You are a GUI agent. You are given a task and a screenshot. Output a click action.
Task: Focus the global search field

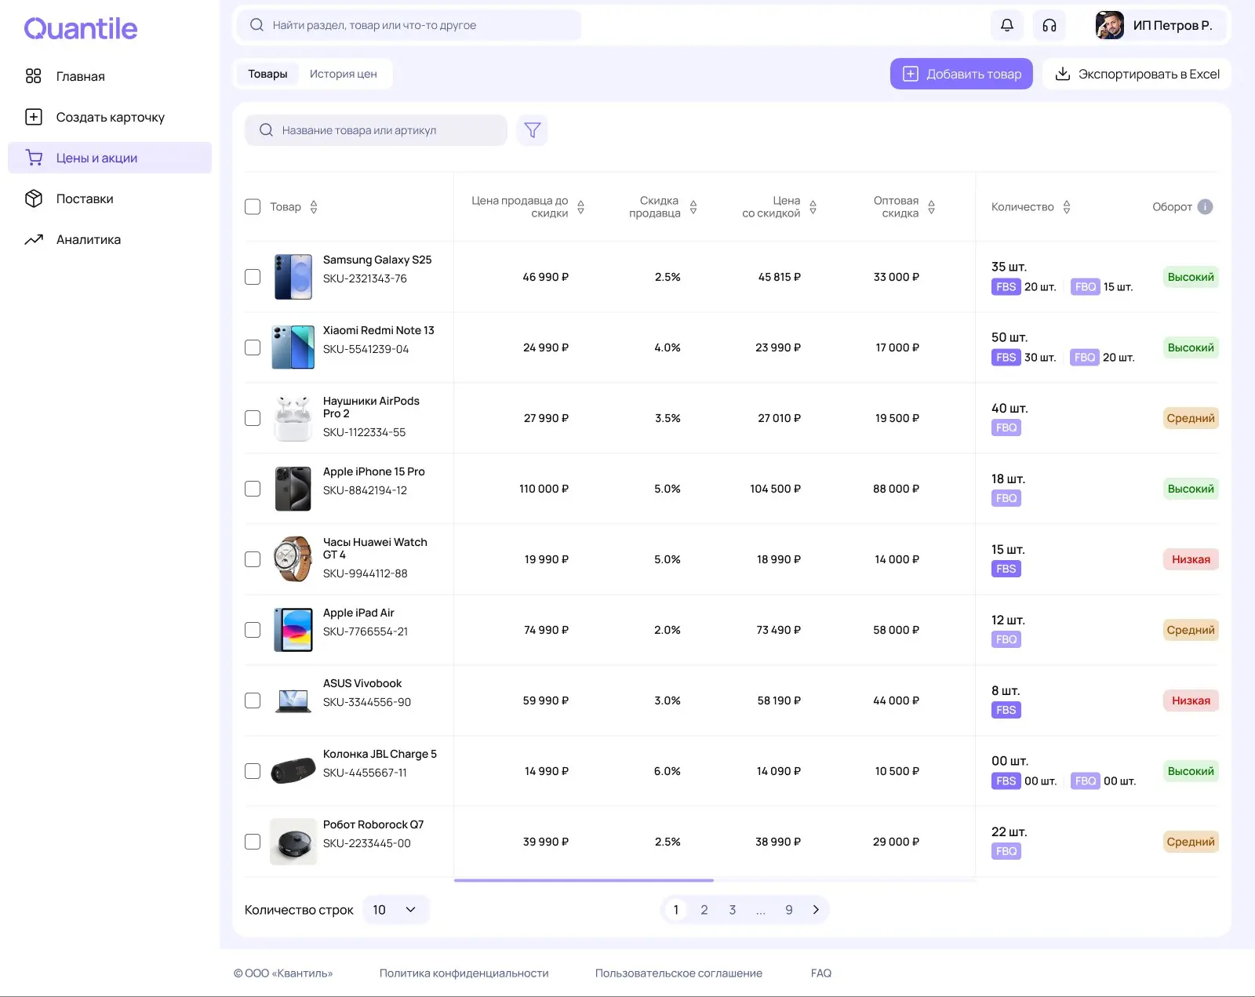(409, 25)
